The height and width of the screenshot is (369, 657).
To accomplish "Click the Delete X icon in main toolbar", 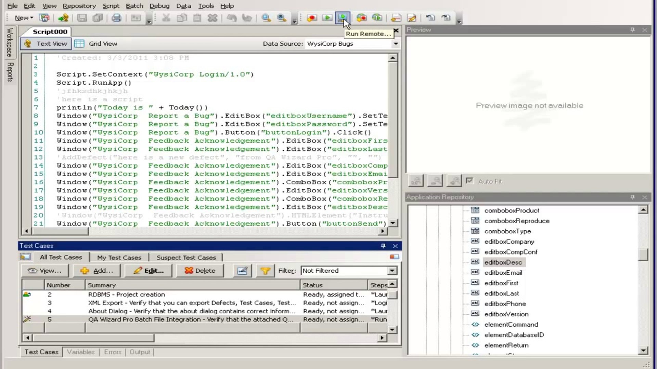I will [x=212, y=18].
